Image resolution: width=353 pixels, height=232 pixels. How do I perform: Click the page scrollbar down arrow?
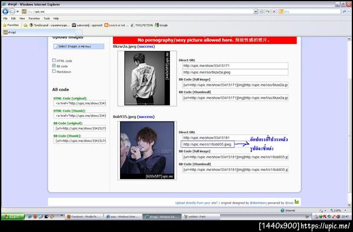coord(349,205)
